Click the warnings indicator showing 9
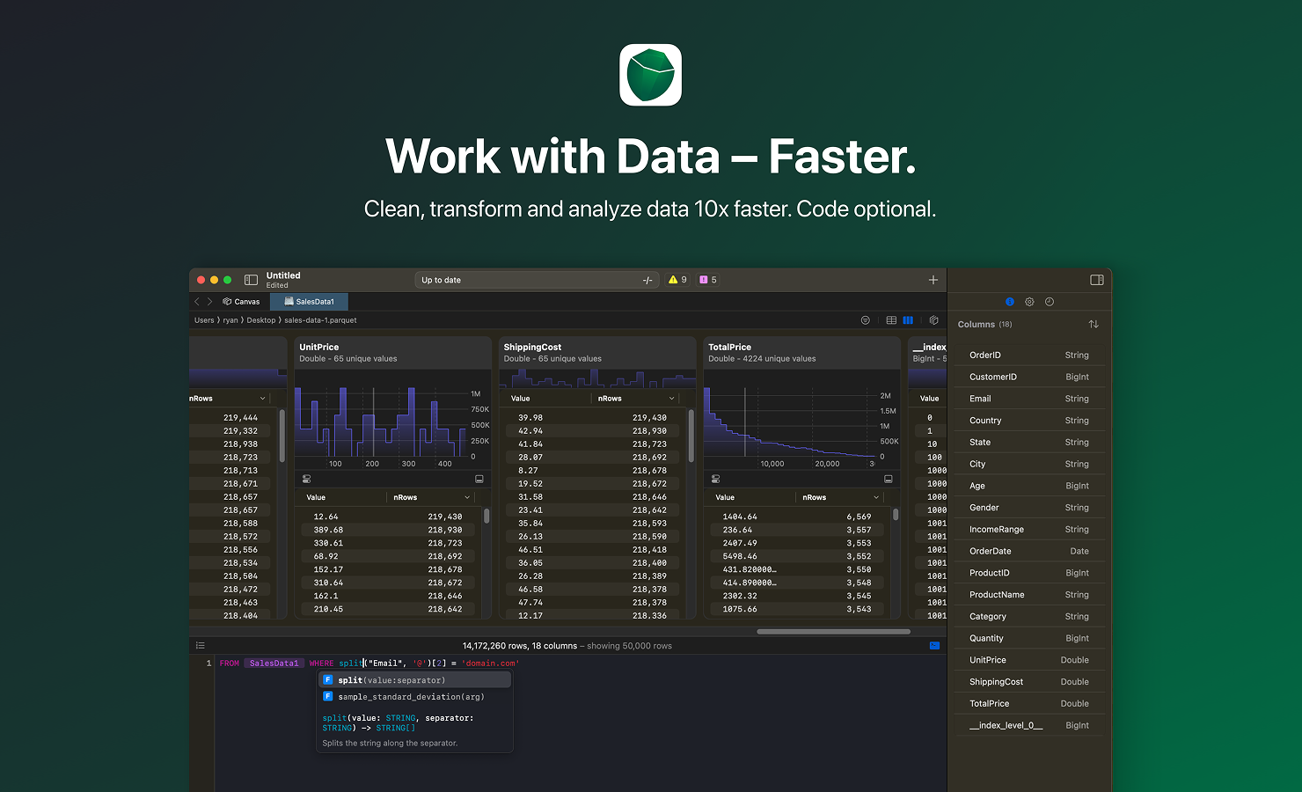1302x792 pixels. point(677,280)
